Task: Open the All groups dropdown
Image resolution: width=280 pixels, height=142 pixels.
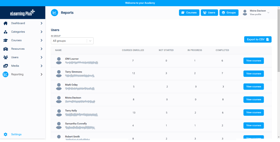Action: 72,41
